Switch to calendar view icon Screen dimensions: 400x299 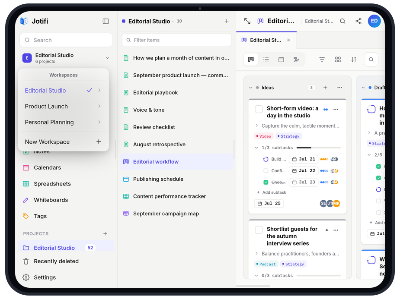[281, 60]
